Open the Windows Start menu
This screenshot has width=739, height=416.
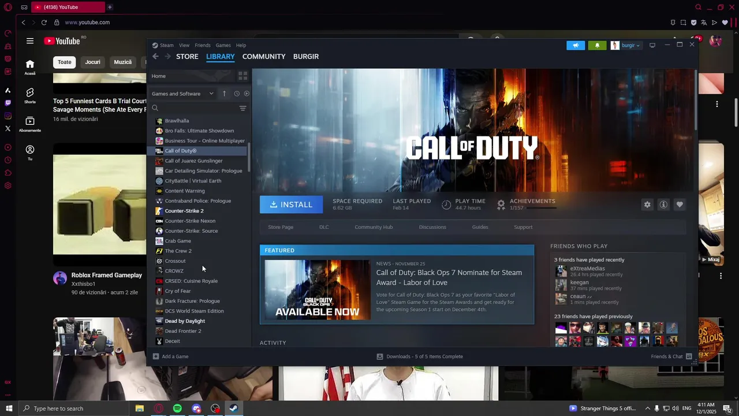(9, 408)
